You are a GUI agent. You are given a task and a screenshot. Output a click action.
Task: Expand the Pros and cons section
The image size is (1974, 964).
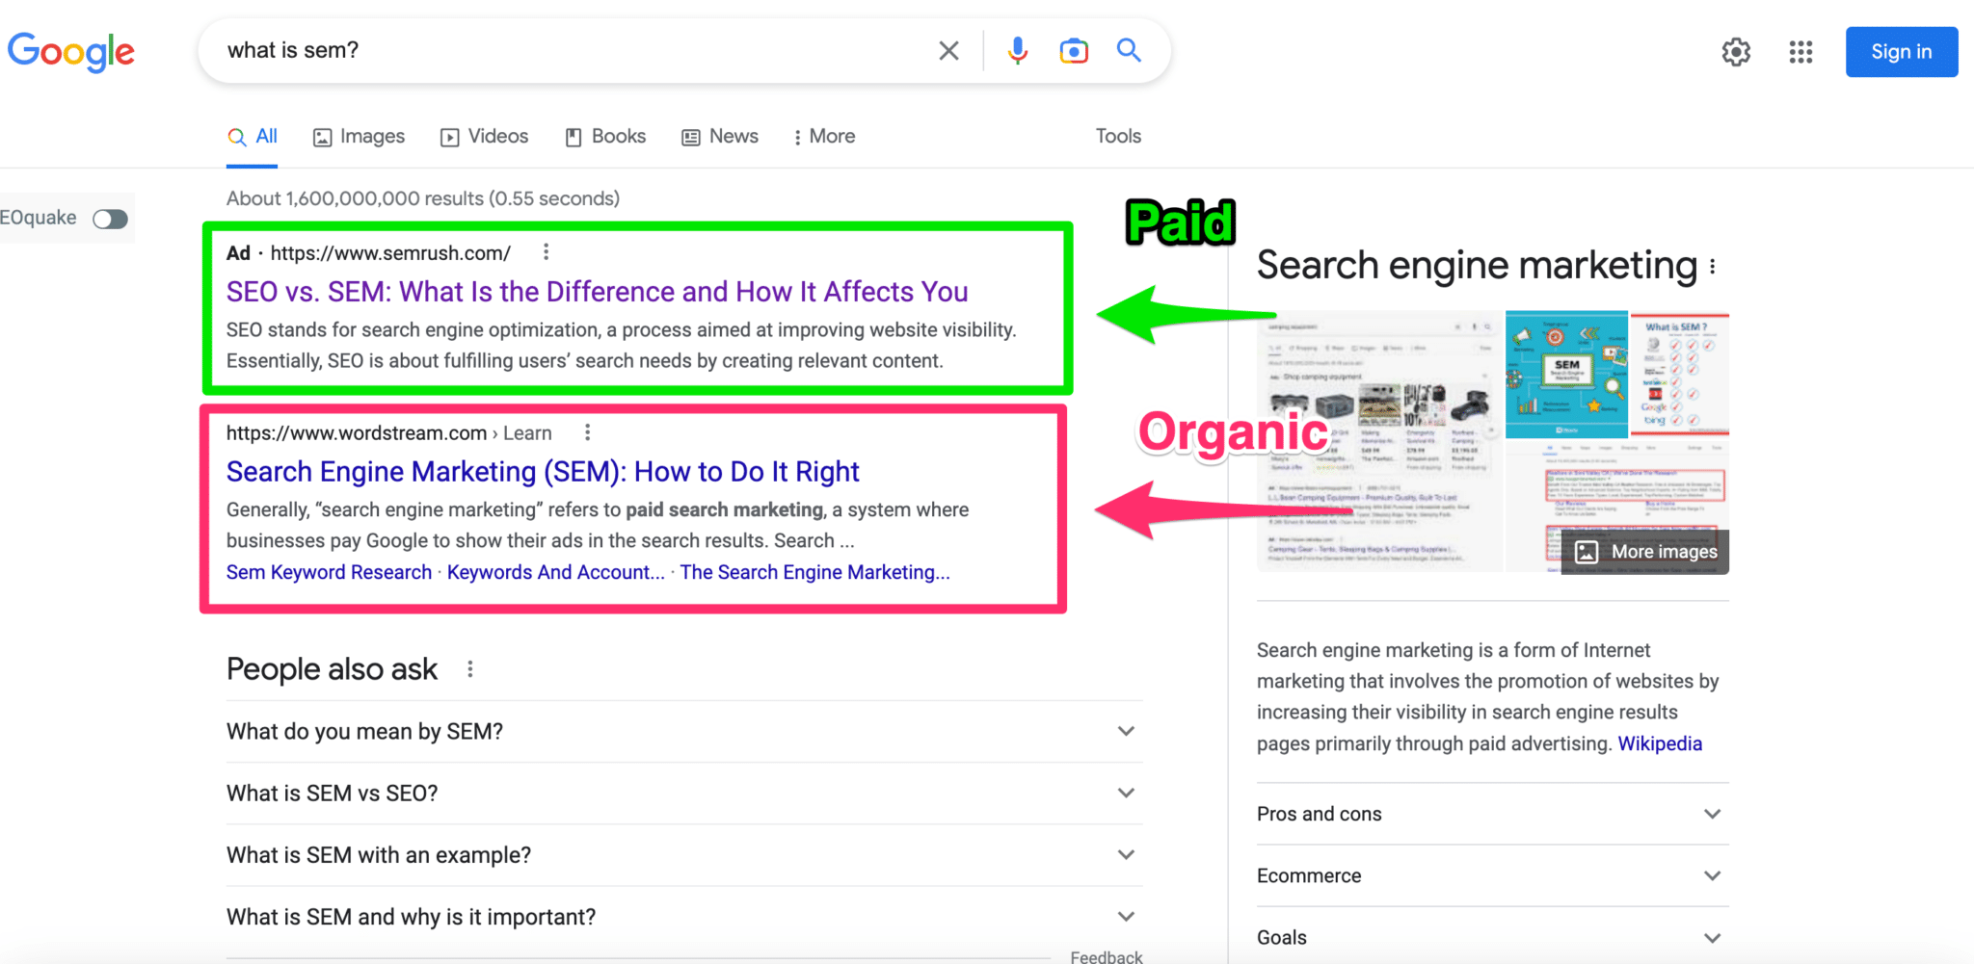pyautogui.click(x=1713, y=814)
